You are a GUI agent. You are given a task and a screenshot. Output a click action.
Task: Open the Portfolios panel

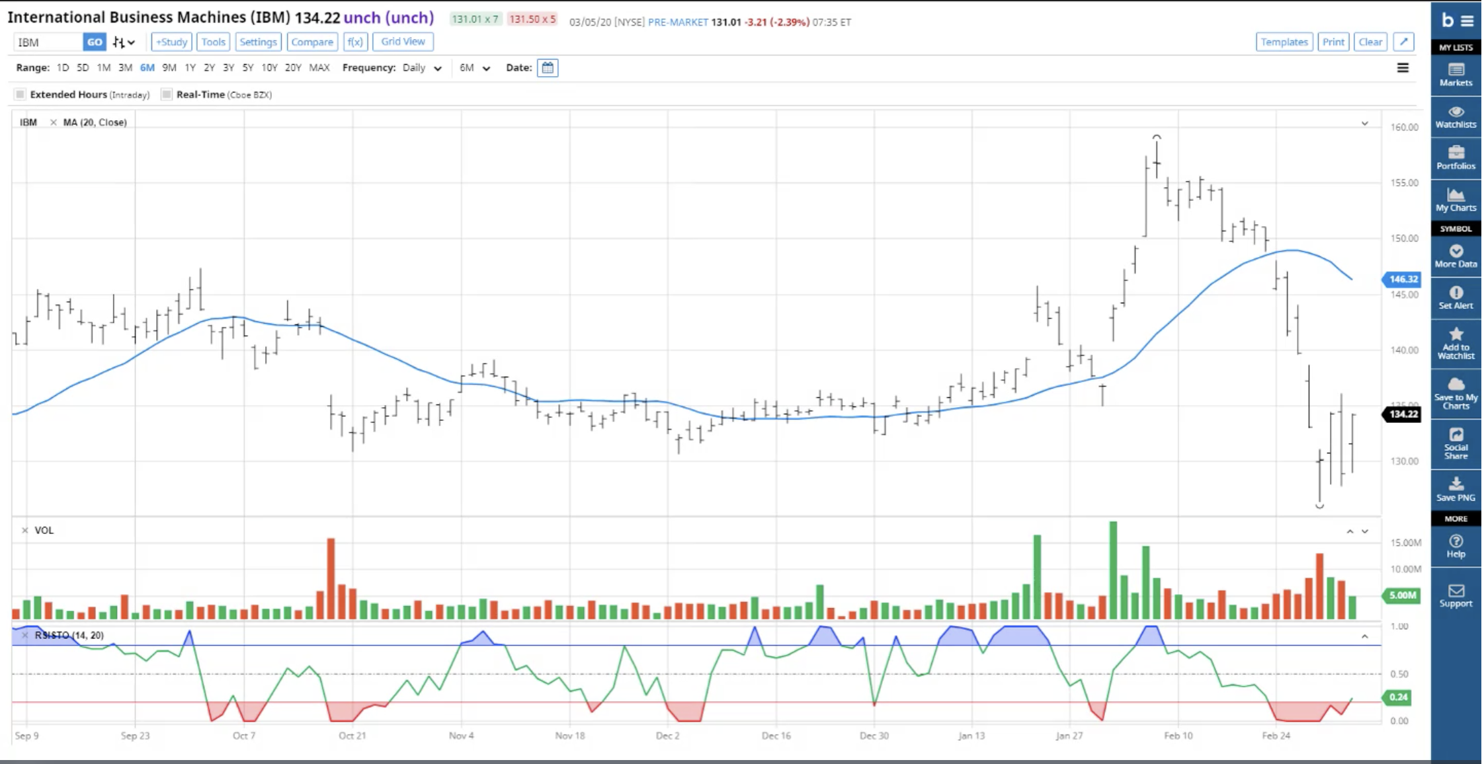pyautogui.click(x=1455, y=157)
